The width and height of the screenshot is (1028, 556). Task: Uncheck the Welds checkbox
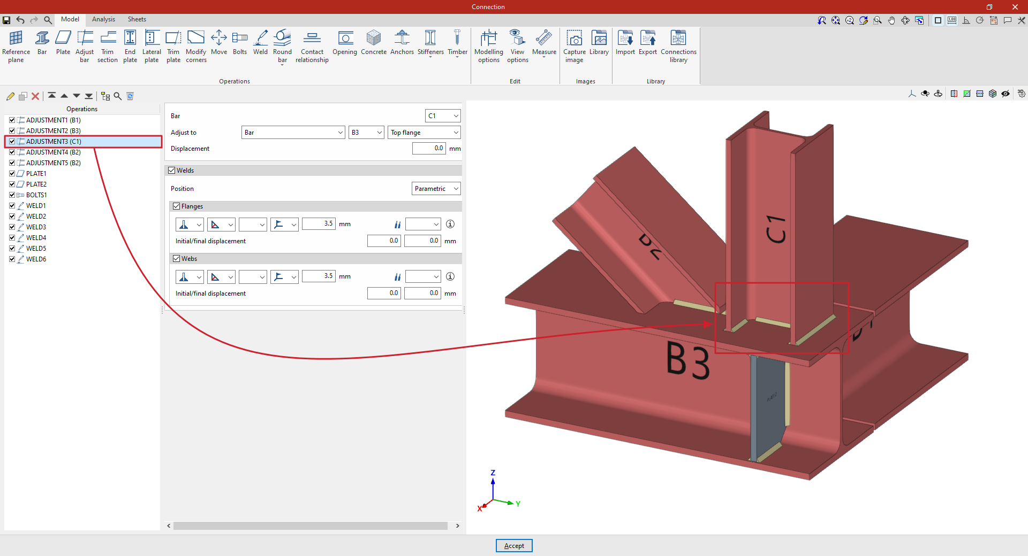(x=172, y=171)
